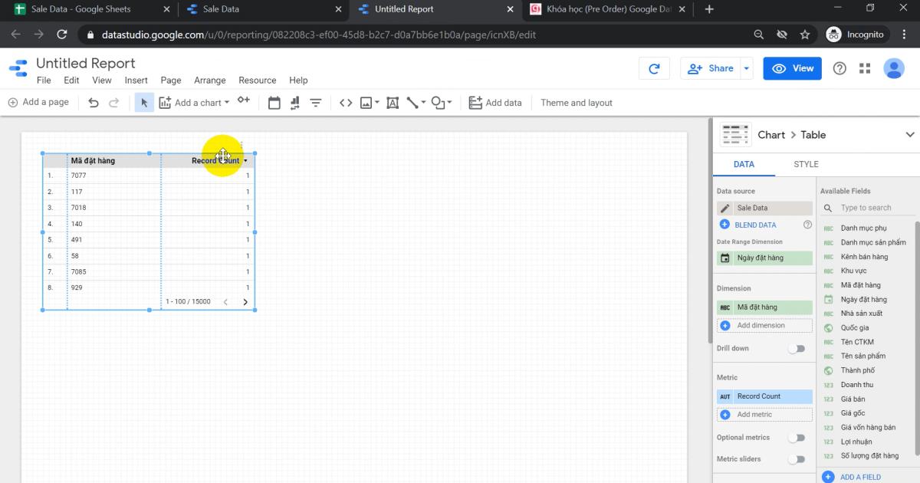This screenshot has height=483, width=920.
Task: Select the arrow selection tool
Action: pyautogui.click(x=143, y=102)
